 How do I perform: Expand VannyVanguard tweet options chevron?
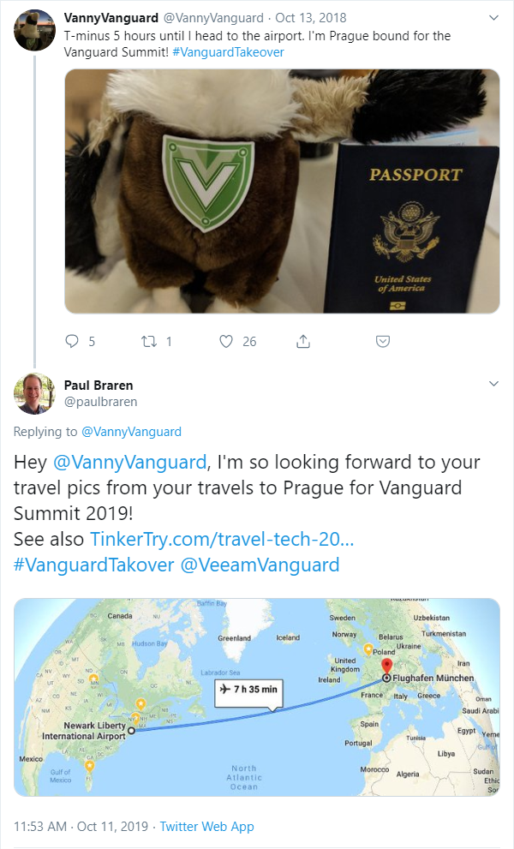pyautogui.click(x=493, y=18)
